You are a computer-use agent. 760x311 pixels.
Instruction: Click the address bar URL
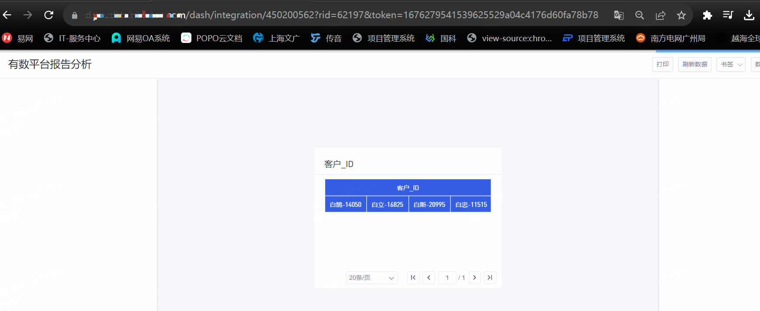(x=341, y=15)
